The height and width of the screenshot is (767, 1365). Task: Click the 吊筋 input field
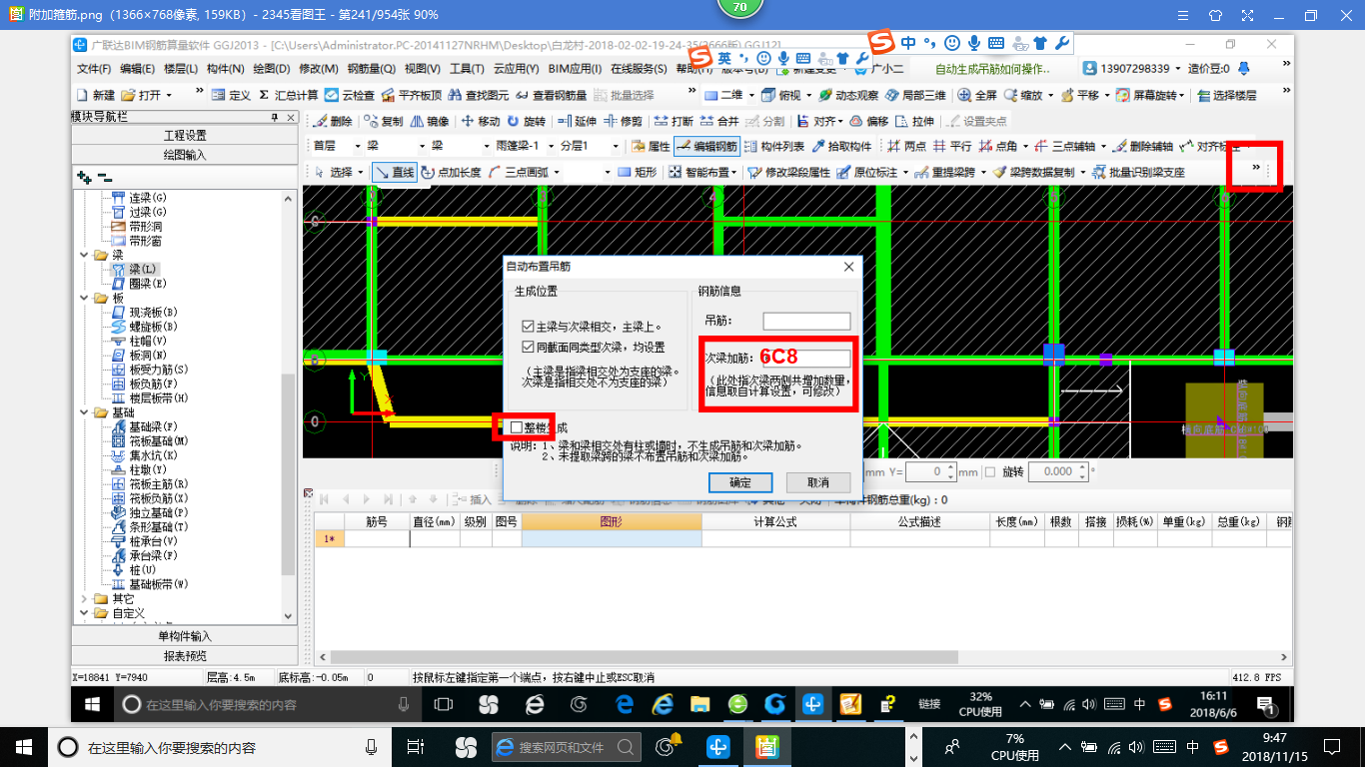pyautogui.click(x=806, y=322)
